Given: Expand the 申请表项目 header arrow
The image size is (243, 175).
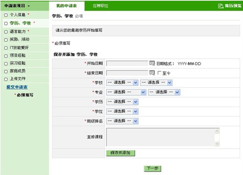Looking at the screenshot, I should coord(29,6).
